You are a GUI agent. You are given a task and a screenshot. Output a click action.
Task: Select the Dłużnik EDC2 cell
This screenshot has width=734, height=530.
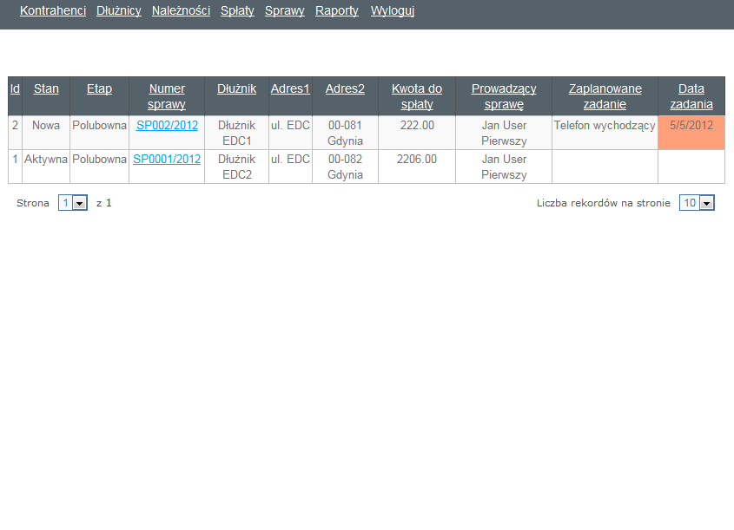(237, 167)
